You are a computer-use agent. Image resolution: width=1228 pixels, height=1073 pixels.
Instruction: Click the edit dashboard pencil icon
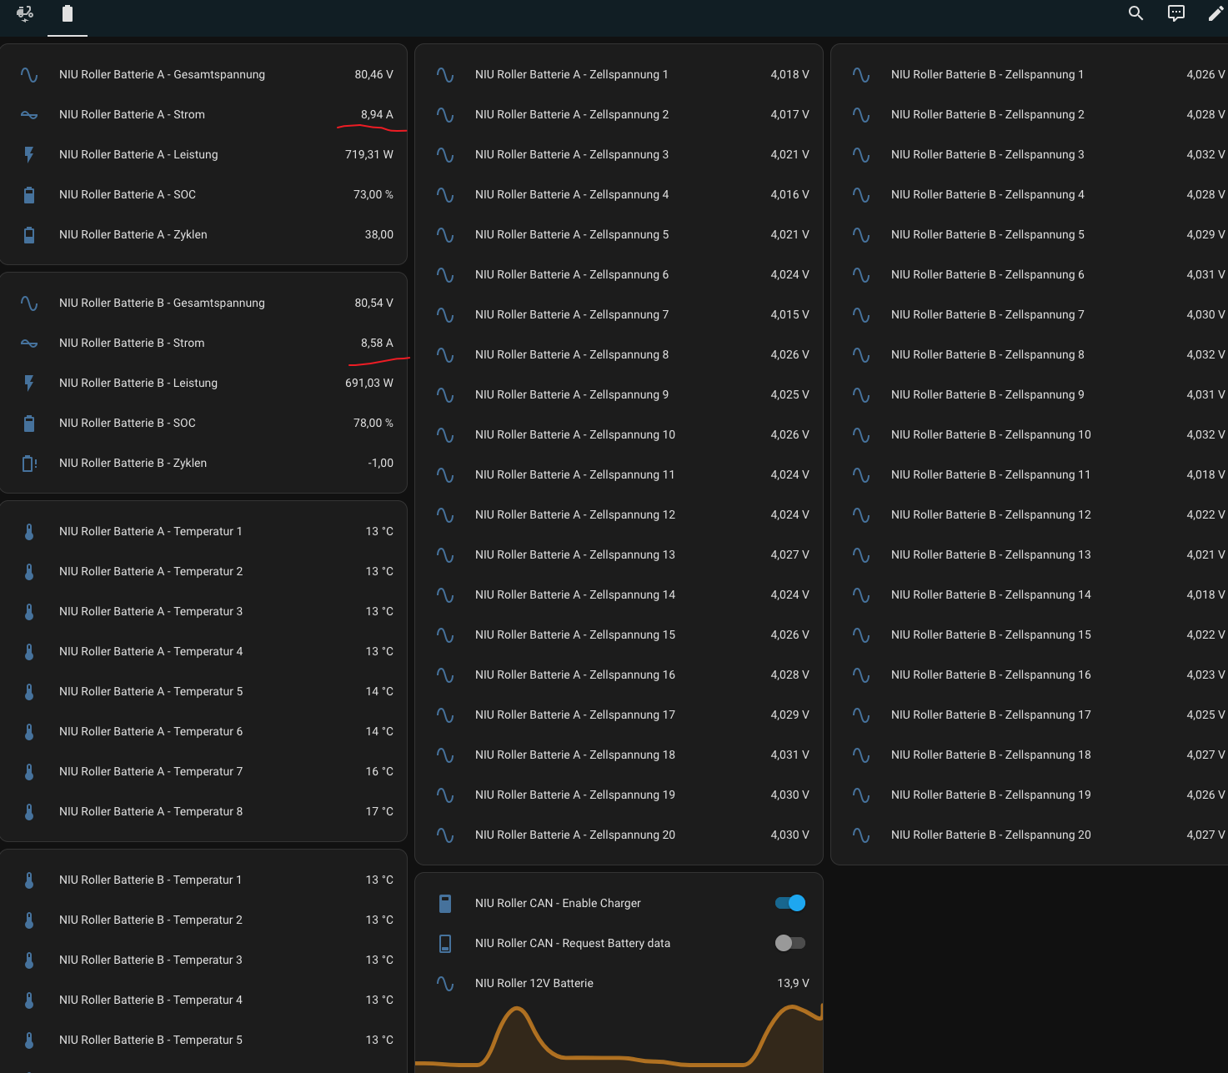[1215, 13]
